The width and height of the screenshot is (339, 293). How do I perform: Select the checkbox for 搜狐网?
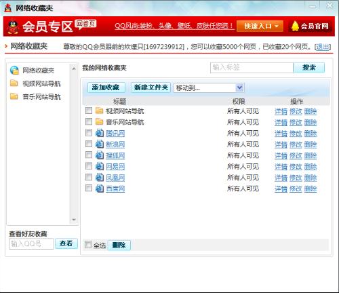pos(89,155)
